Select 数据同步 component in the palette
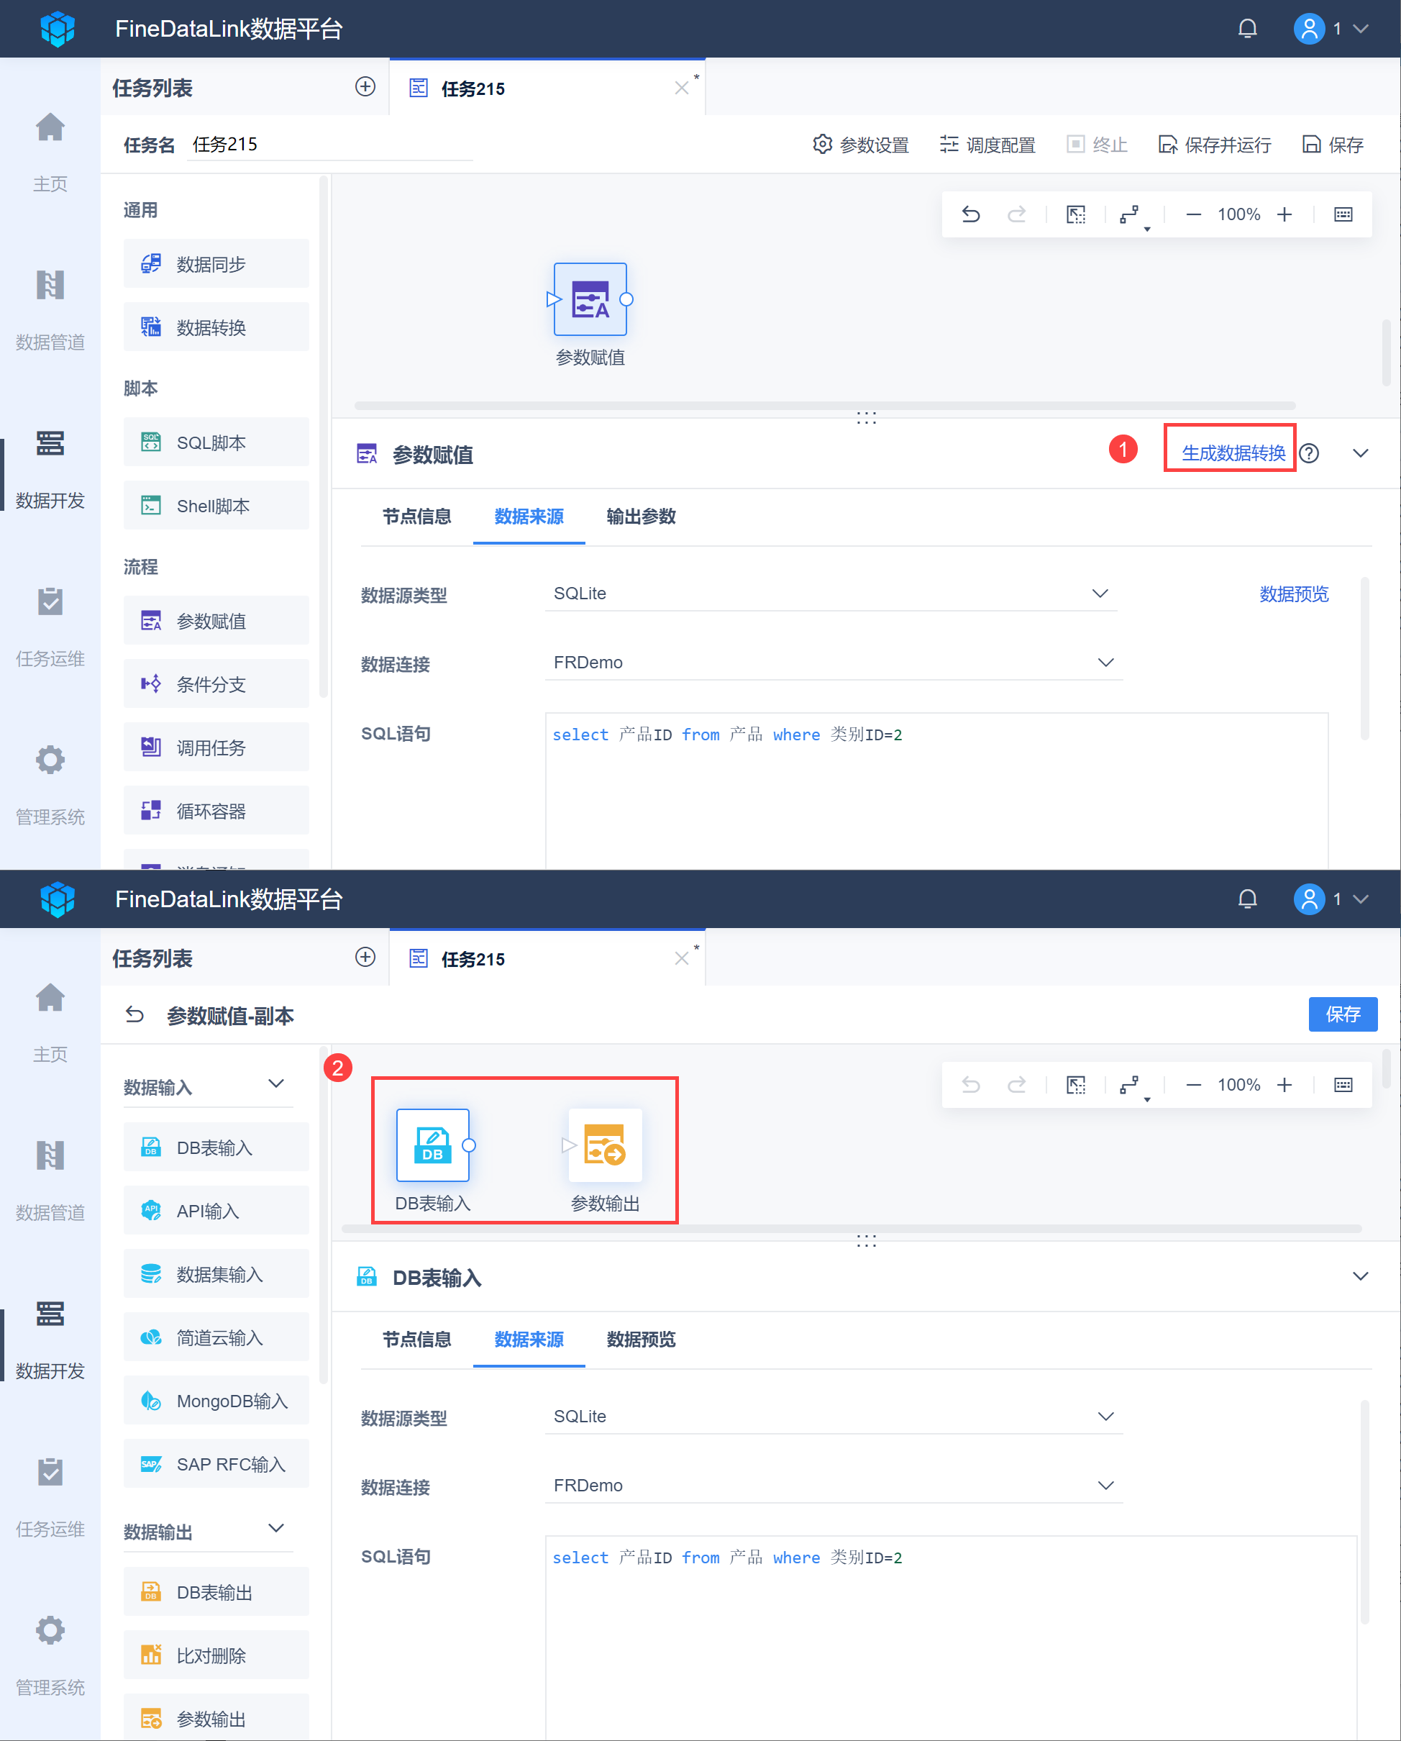 point(216,263)
